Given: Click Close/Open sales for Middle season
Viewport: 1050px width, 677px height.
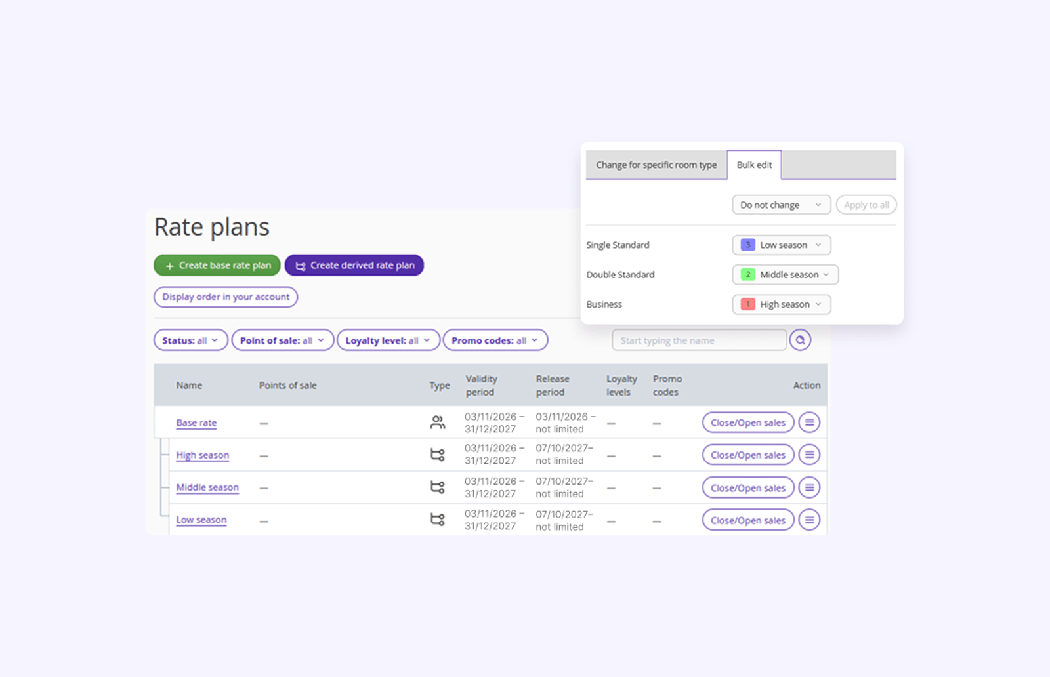Looking at the screenshot, I should click(x=748, y=487).
